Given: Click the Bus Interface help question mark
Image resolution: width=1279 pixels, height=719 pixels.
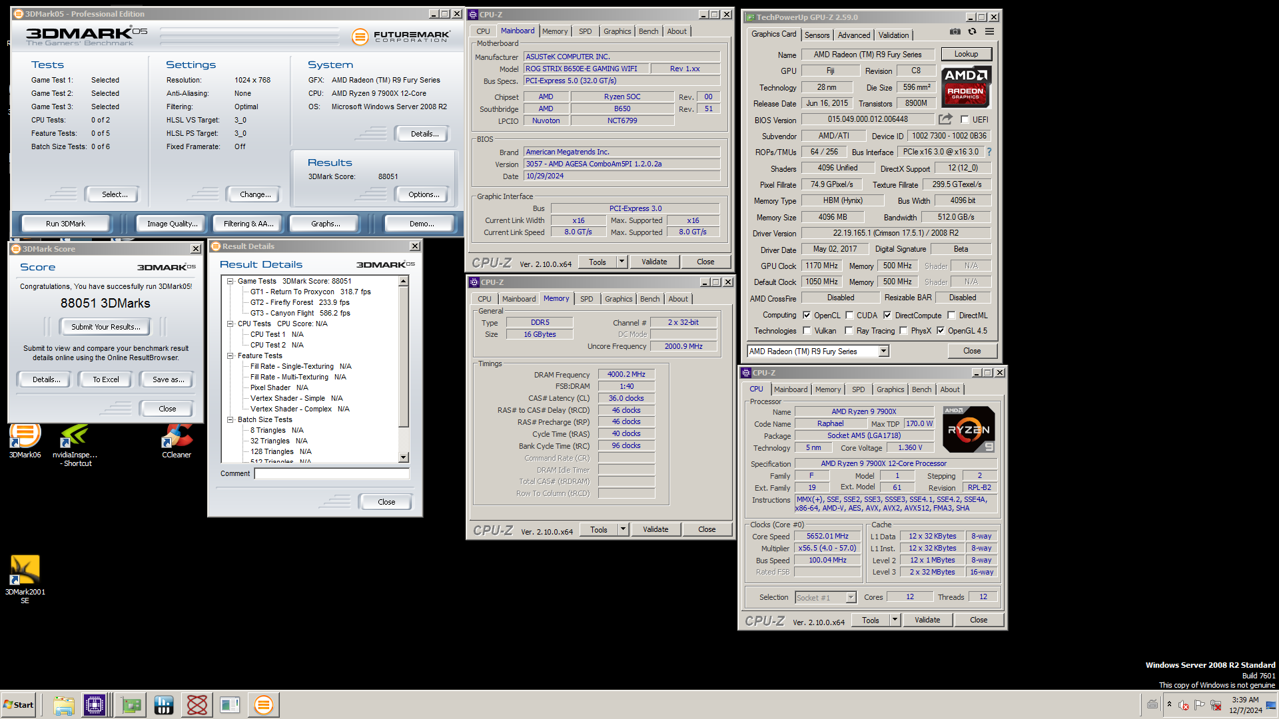Looking at the screenshot, I should pos(989,152).
